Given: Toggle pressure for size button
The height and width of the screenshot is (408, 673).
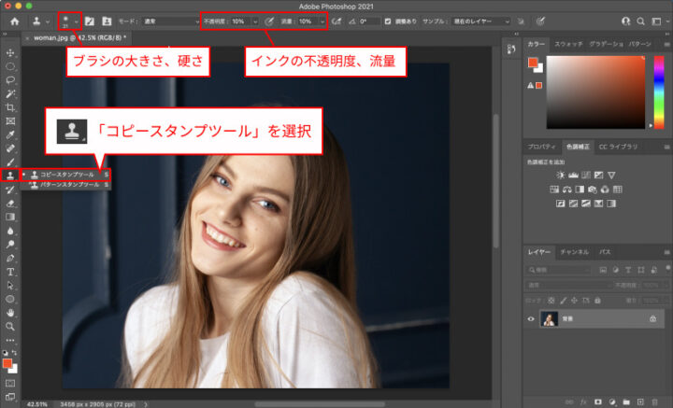Looking at the screenshot, I should (540, 21).
